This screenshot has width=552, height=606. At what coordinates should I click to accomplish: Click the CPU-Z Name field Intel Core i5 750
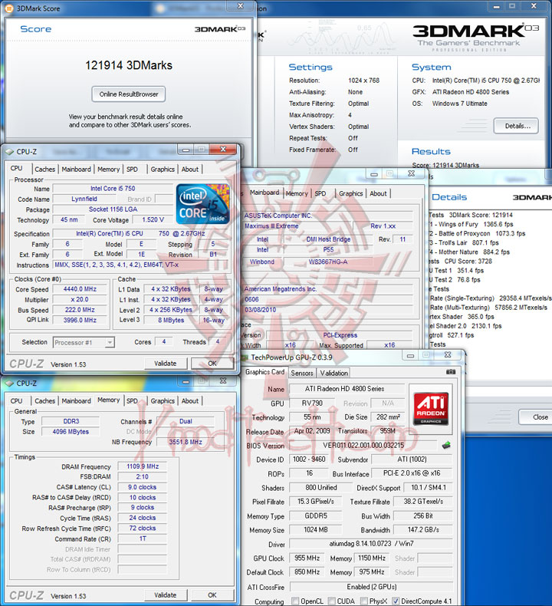coord(113,189)
